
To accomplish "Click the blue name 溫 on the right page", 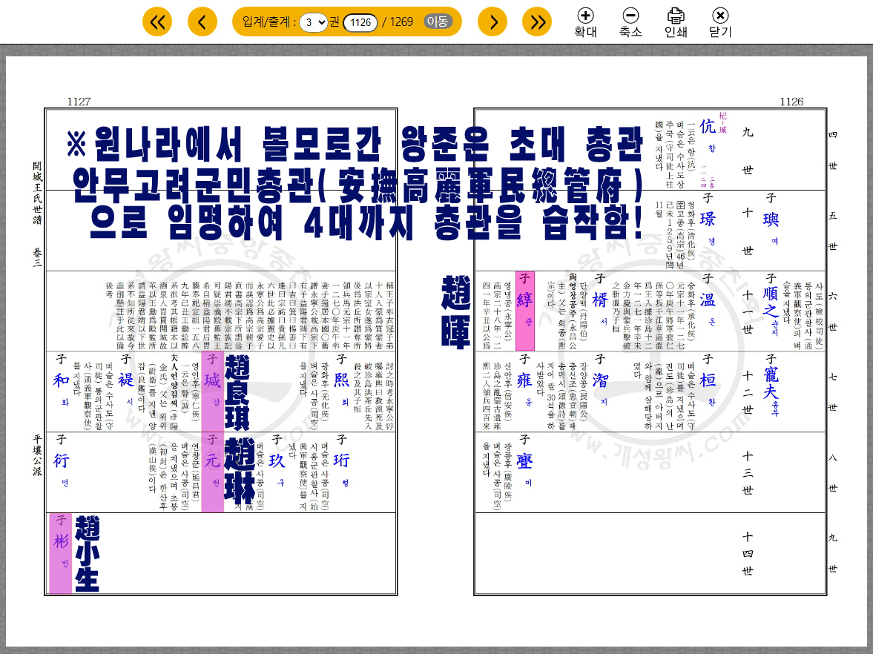I will coord(707,300).
